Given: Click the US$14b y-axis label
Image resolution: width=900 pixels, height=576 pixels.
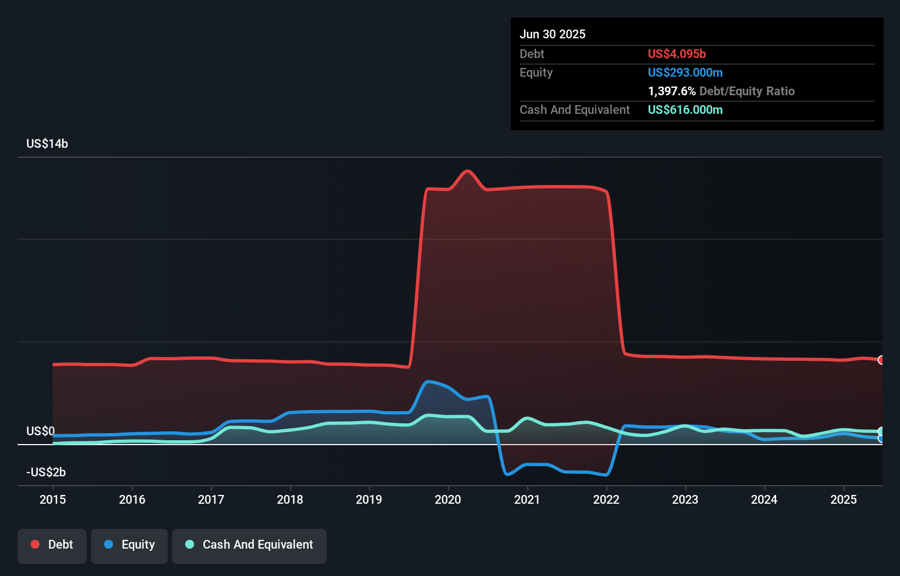Looking at the screenshot, I should tap(47, 143).
